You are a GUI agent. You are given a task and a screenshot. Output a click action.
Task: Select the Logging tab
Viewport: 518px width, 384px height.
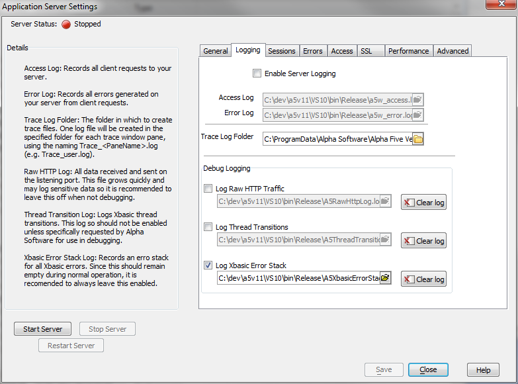point(248,50)
